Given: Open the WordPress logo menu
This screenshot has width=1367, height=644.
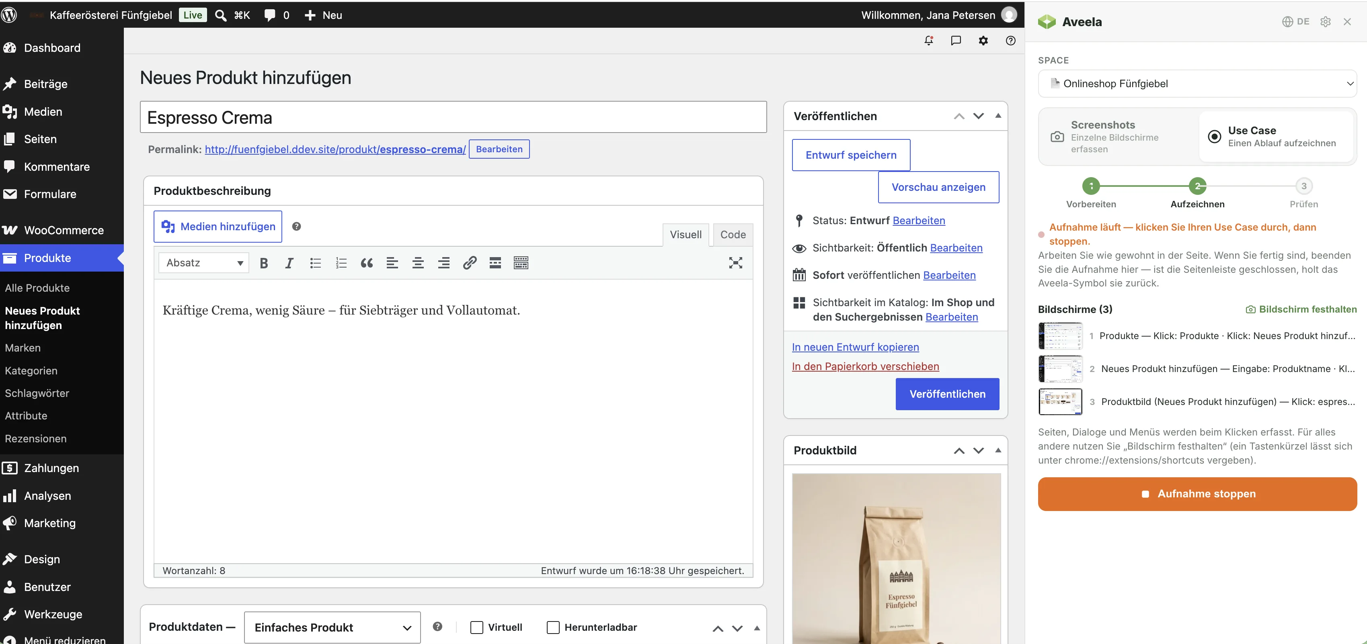Looking at the screenshot, I should tap(9, 15).
